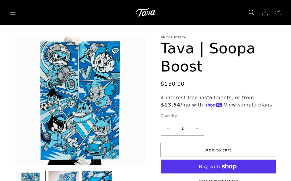Click the $150.00 price text
This screenshot has width=291, height=181.
tap(172, 84)
